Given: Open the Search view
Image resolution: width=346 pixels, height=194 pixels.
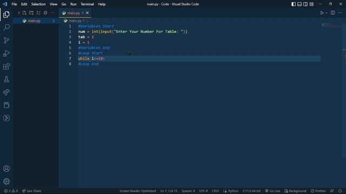Looking at the screenshot, I should pos(6,27).
